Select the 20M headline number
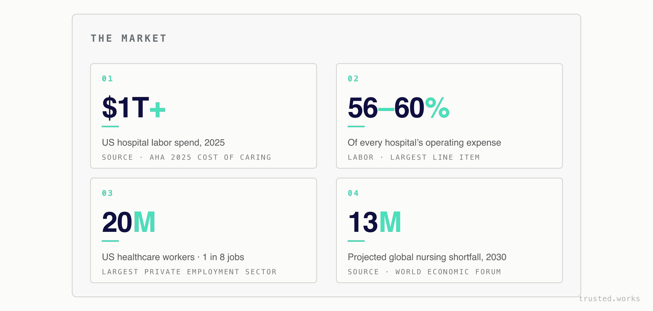653x311 pixels. point(128,222)
